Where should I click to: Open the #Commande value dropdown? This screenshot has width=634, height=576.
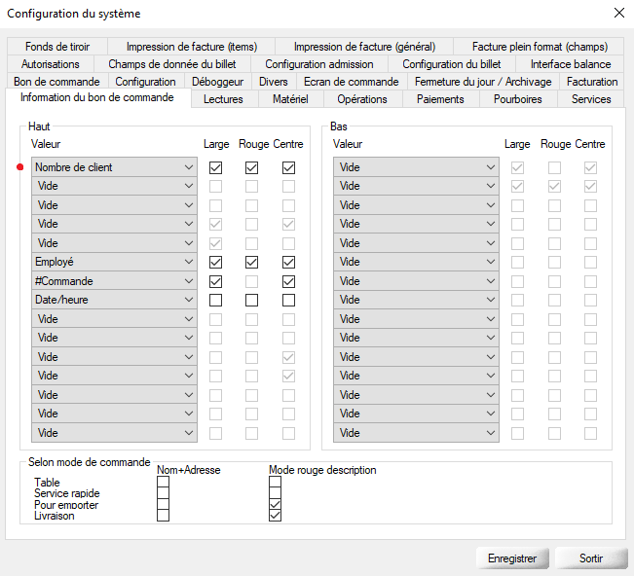tap(114, 281)
